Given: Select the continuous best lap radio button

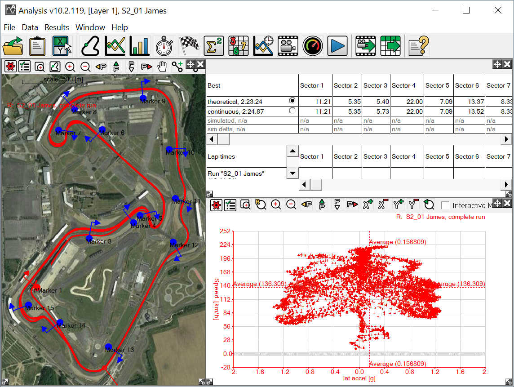Looking at the screenshot, I should point(292,111).
